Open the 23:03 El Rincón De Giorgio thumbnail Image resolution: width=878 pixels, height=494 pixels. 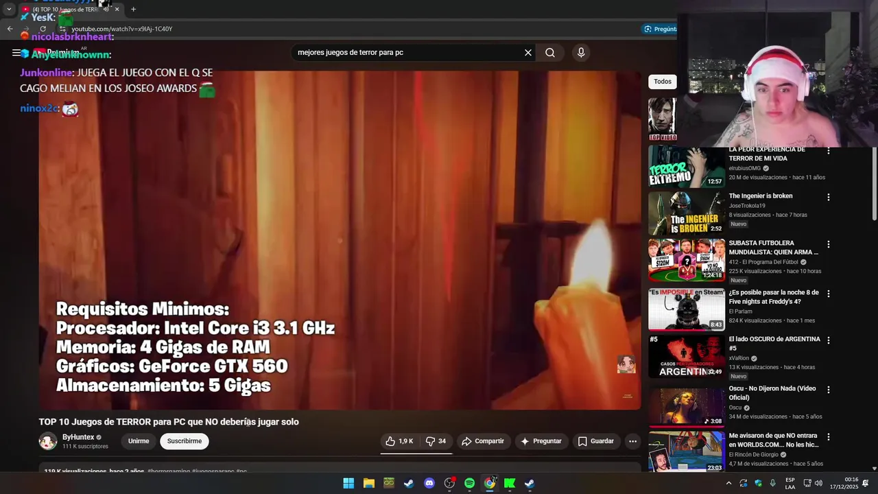tap(687, 451)
